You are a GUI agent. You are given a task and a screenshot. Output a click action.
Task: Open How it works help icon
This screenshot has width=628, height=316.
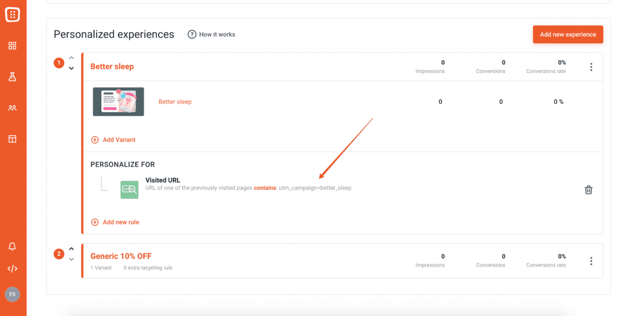(x=192, y=34)
